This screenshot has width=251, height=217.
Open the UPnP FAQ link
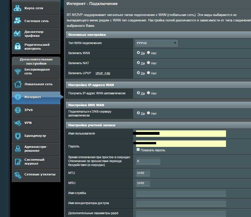pos(103,73)
